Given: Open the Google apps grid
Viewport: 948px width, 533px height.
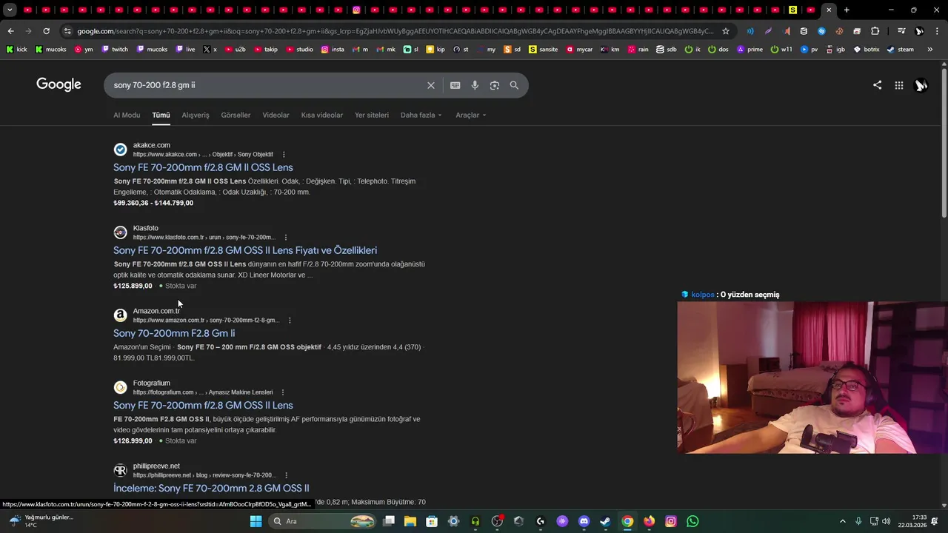Looking at the screenshot, I should point(899,85).
